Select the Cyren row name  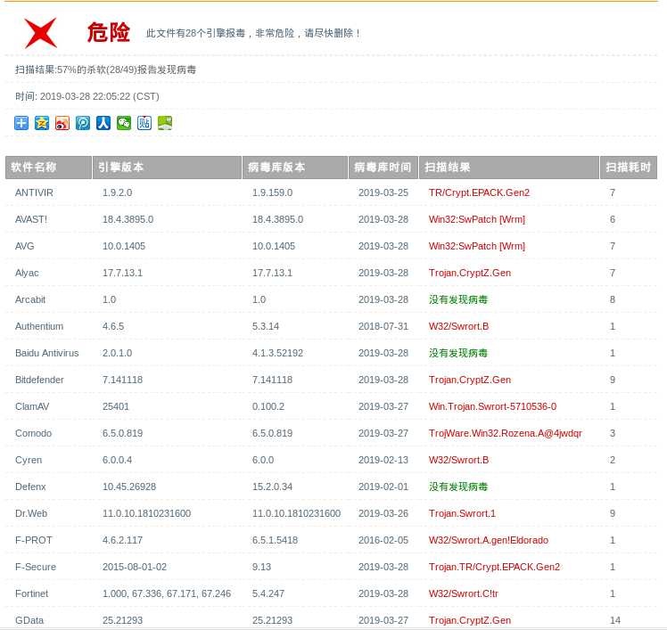click(x=29, y=461)
